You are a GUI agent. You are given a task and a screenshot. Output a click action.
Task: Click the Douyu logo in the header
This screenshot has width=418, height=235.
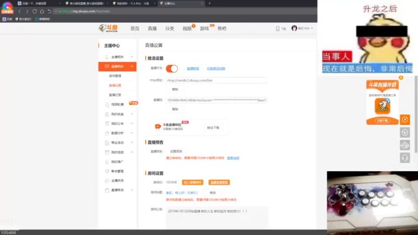tap(108, 28)
